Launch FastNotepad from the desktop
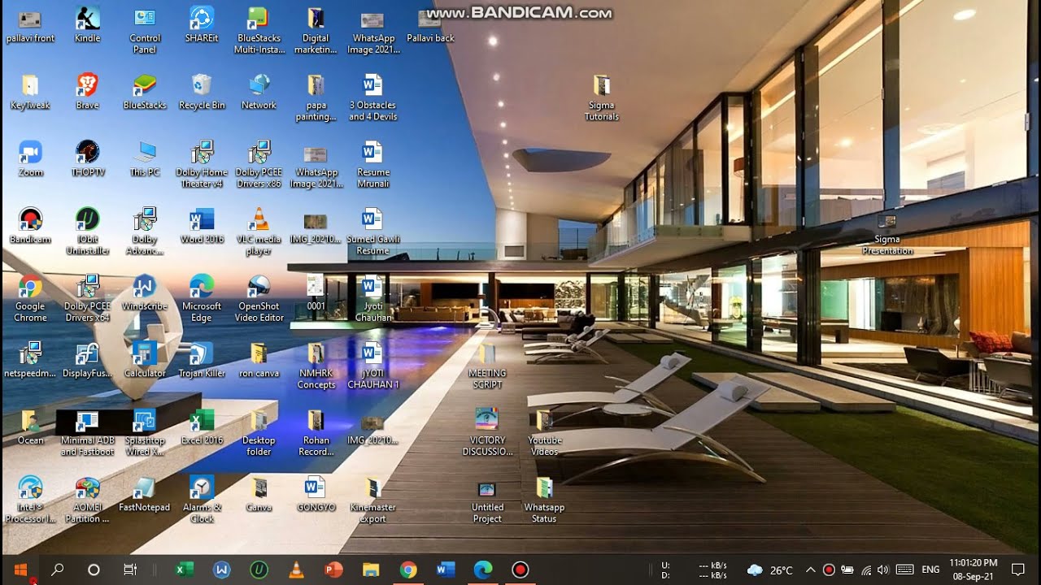This screenshot has width=1041, height=585. tap(145, 494)
